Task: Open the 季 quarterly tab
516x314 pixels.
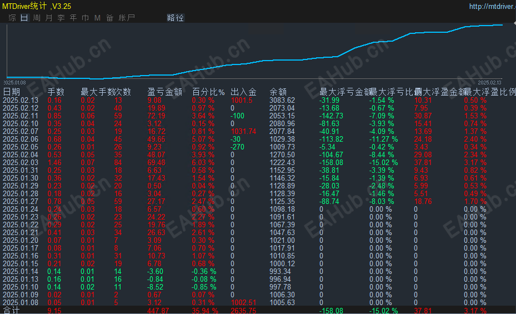Action: click(x=61, y=18)
